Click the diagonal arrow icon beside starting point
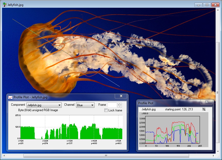 click(204, 109)
